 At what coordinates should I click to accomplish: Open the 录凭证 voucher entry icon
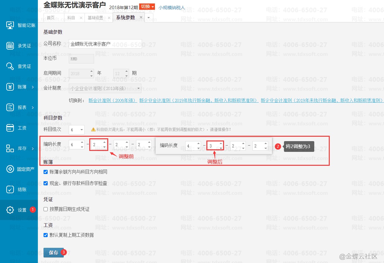tap(10, 45)
